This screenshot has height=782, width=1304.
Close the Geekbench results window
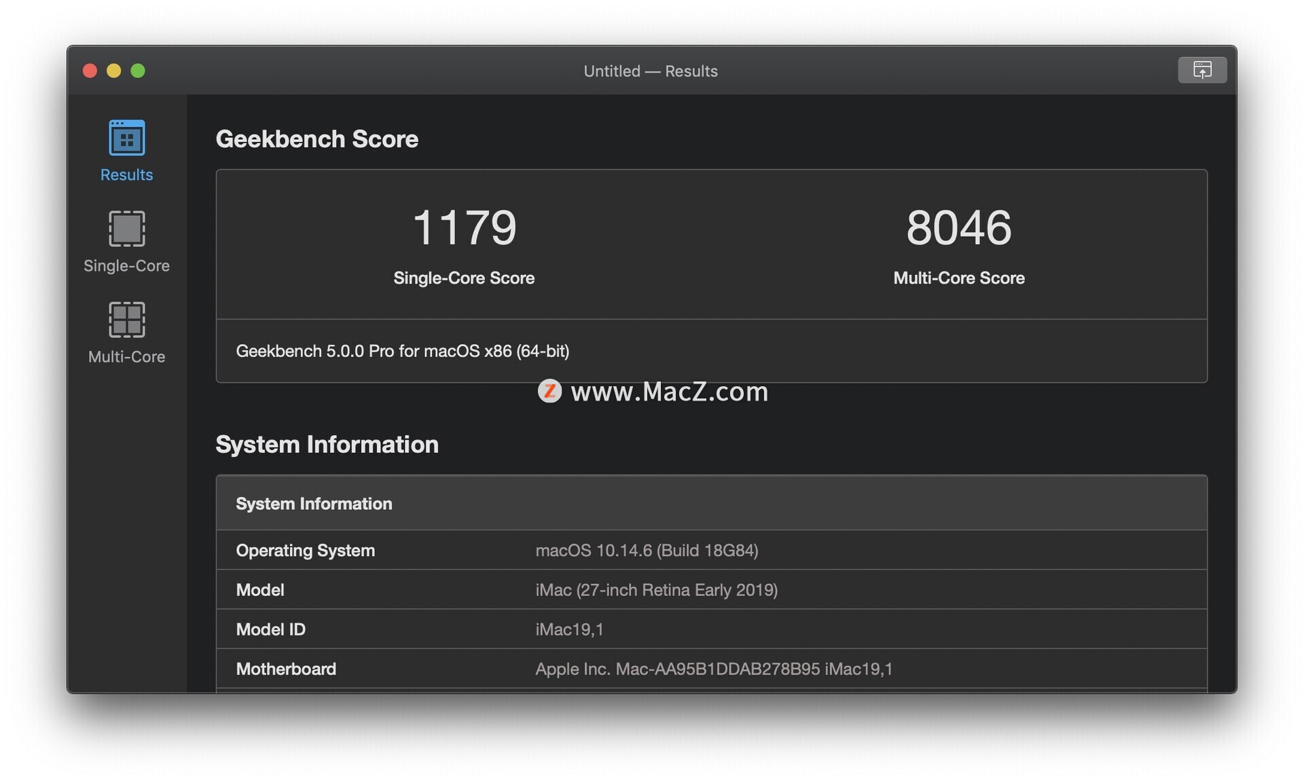click(90, 71)
